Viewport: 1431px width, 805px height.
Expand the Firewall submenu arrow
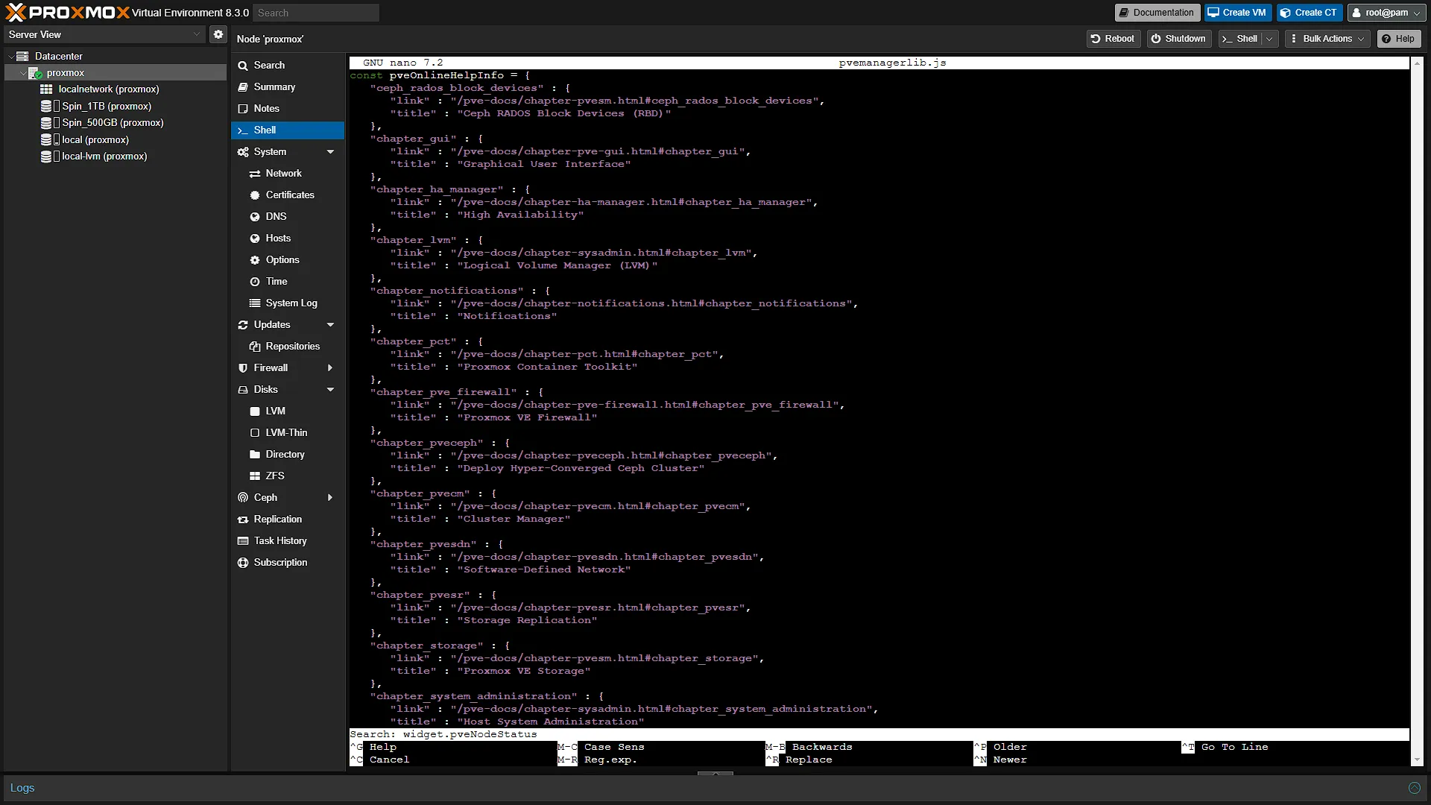pos(330,368)
